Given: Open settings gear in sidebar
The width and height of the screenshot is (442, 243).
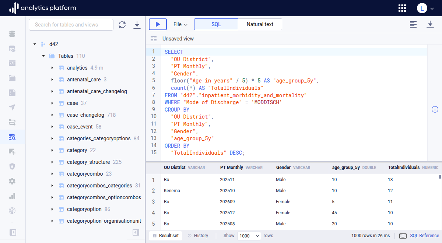Looking at the screenshot, I should pos(12,181).
